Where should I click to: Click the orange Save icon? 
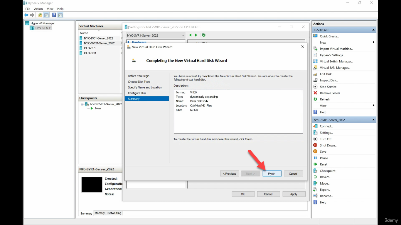(x=315, y=151)
